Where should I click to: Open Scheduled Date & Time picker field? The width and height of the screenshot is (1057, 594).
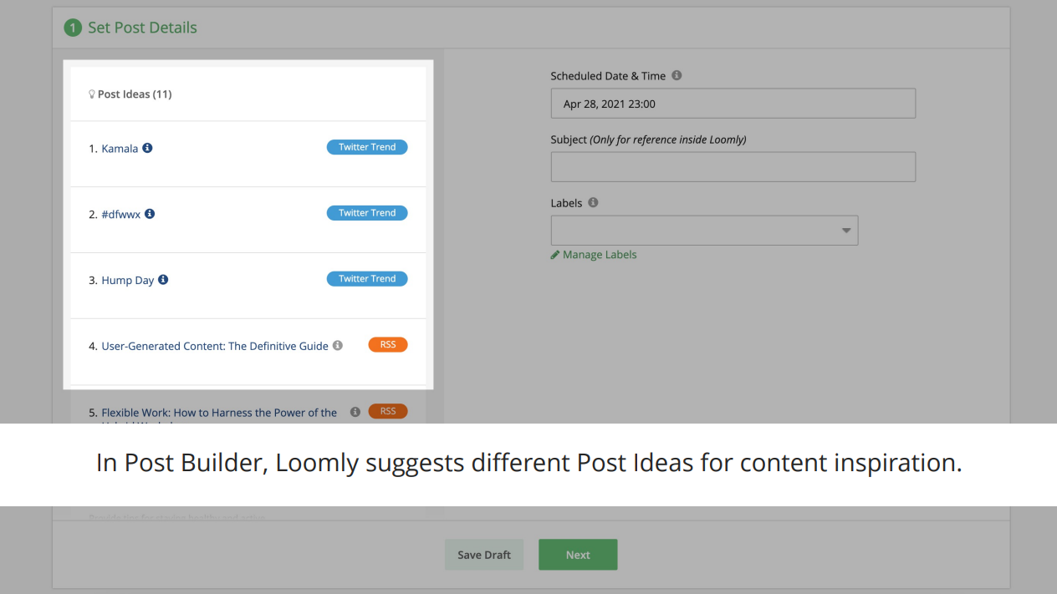(x=733, y=104)
